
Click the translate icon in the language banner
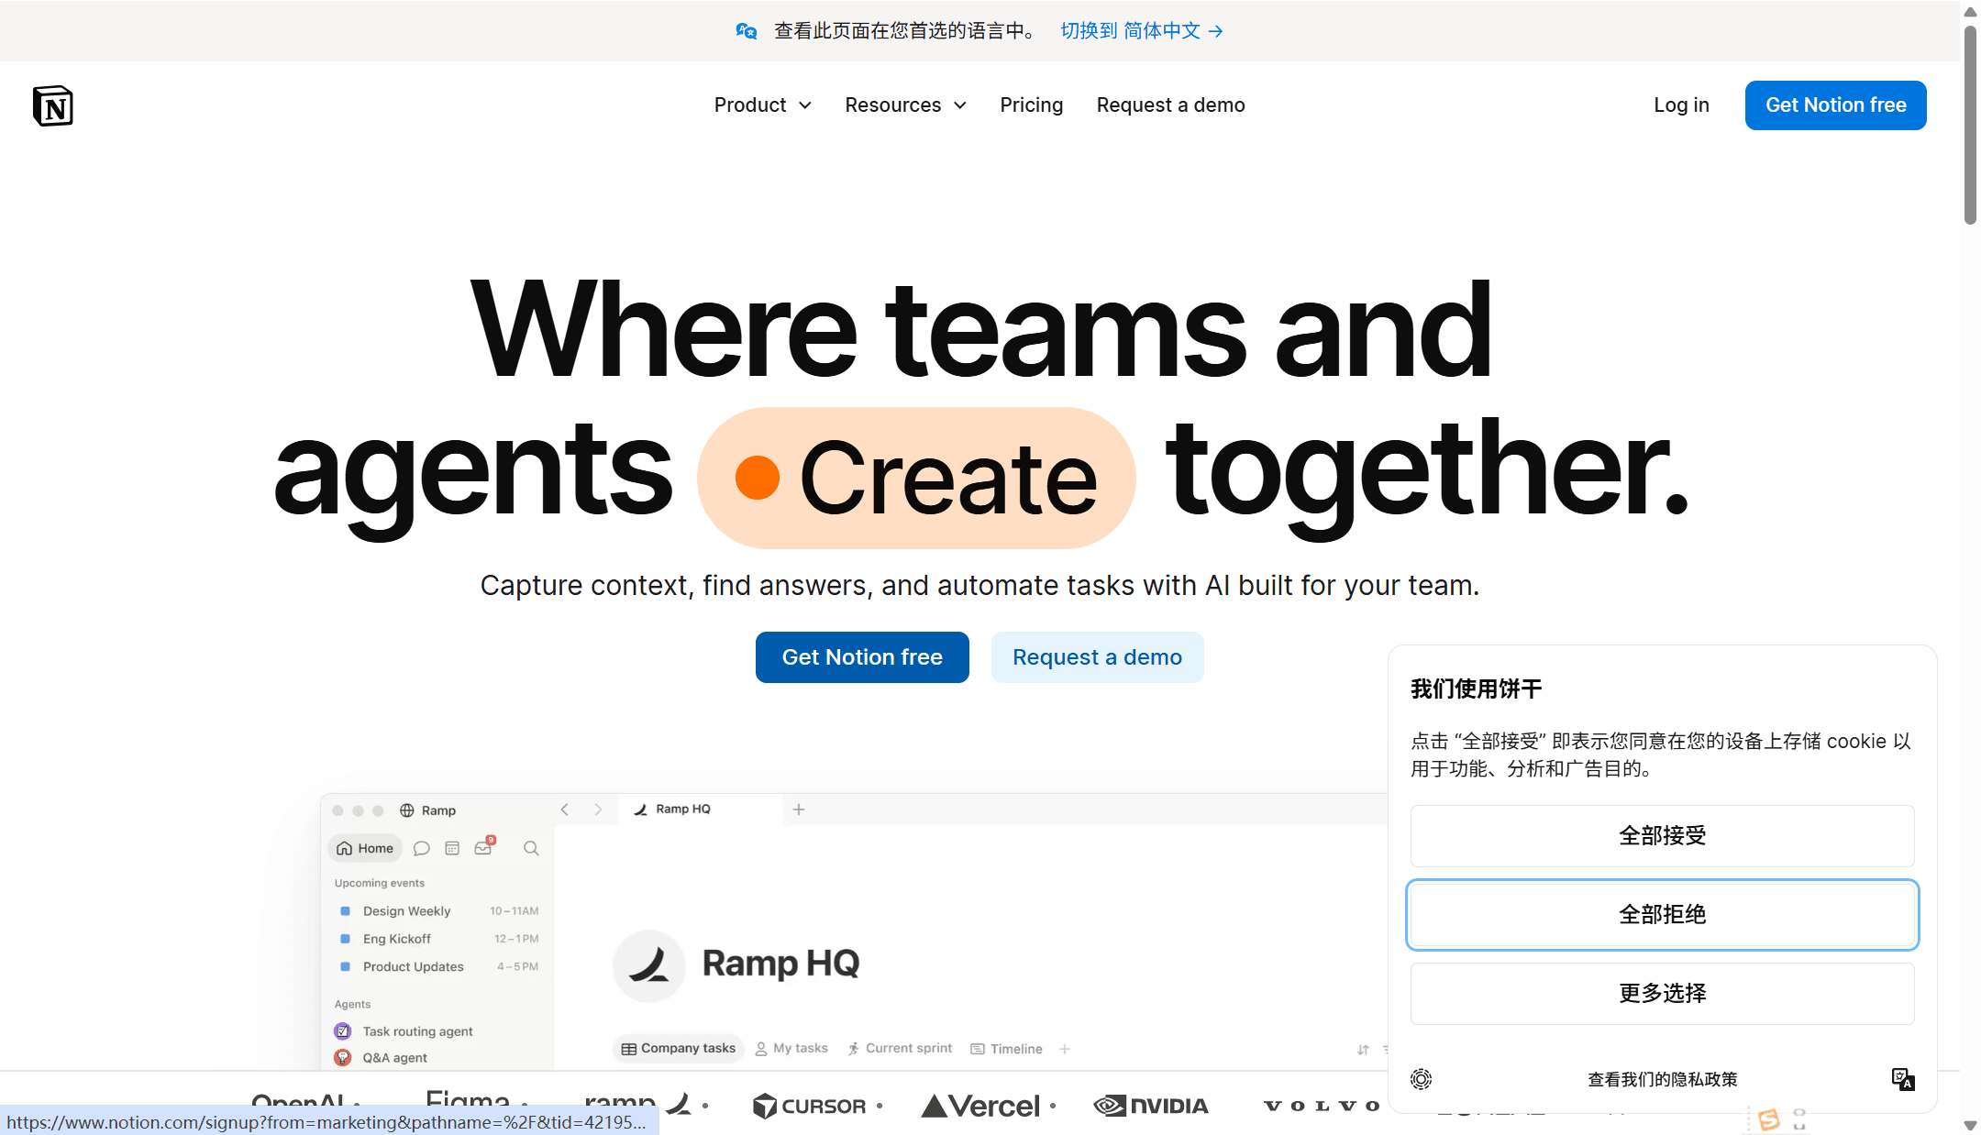747,31
